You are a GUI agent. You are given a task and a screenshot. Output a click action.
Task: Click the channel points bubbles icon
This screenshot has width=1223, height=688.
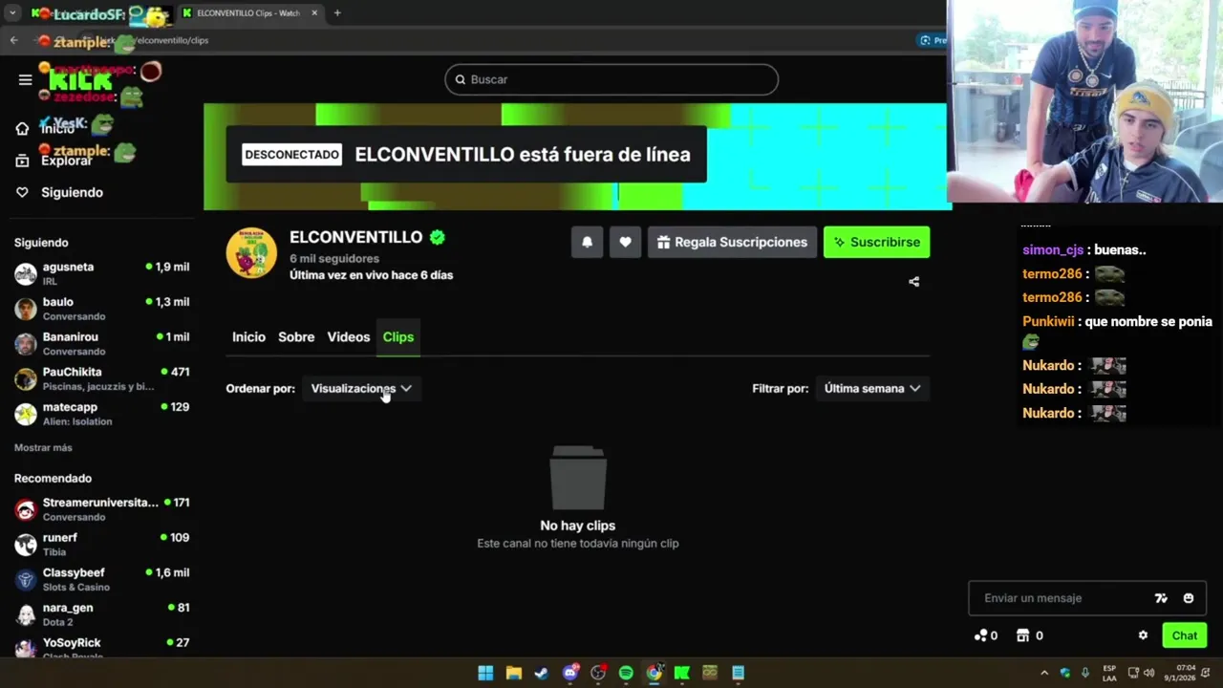[980, 635]
